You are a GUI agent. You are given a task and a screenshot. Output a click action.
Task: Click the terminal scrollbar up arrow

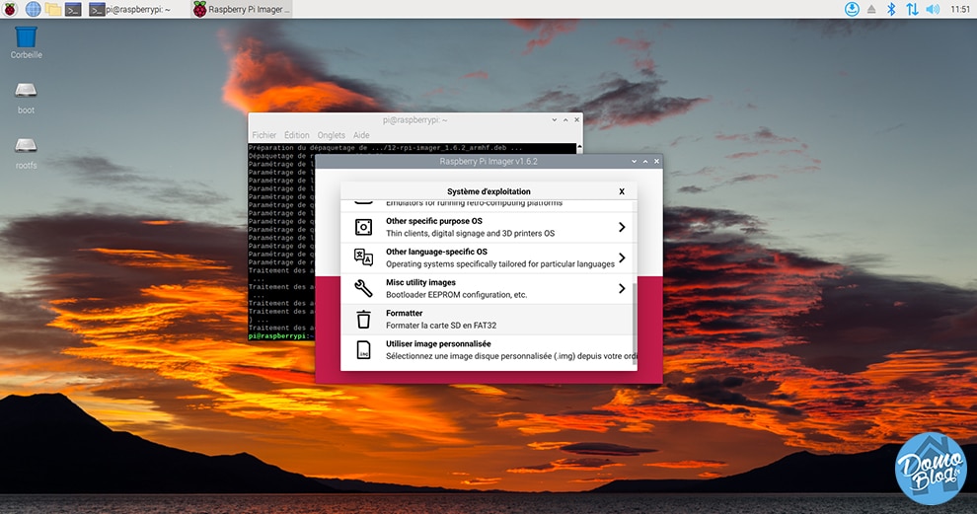pos(579,147)
